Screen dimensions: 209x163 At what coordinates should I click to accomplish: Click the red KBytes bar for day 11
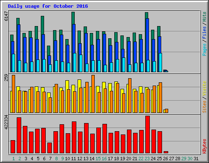(x=74, y=137)
